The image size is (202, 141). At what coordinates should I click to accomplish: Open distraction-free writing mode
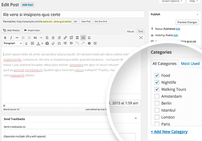pos(141,38)
